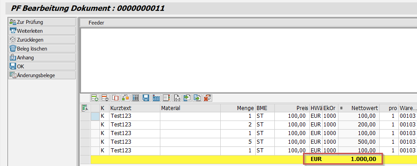Viewport: 417px width, 166px height.
Task: Click the blue factory icon in grid toolbar
Action: (x=156, y=98)
